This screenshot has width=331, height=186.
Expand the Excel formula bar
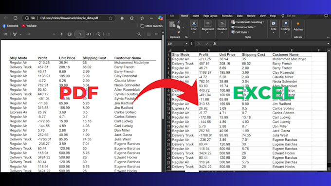[328, 44]
